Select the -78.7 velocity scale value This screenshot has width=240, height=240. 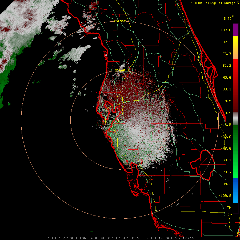226,172
